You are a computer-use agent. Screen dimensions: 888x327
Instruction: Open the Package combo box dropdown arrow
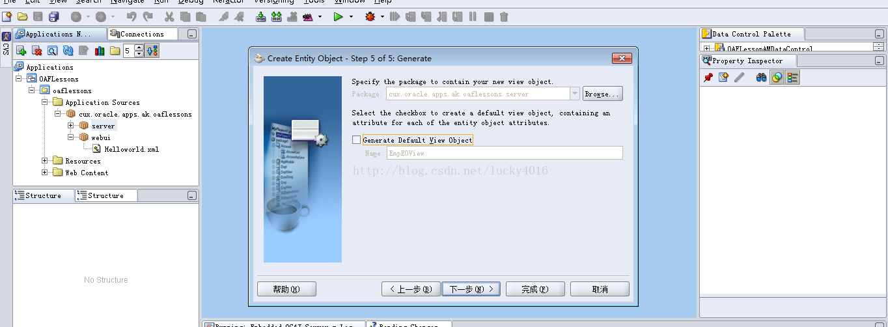point(574,94)
